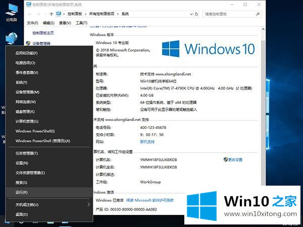Image resolution: width=303 pixels, height=227 pixels.
Task: Open the 查看(V) menu
Action: pos(65,23)
